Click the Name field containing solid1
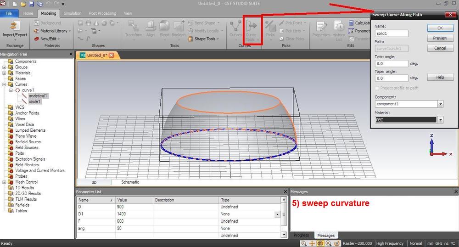This screenshot has height=247, width=459. 392,34
